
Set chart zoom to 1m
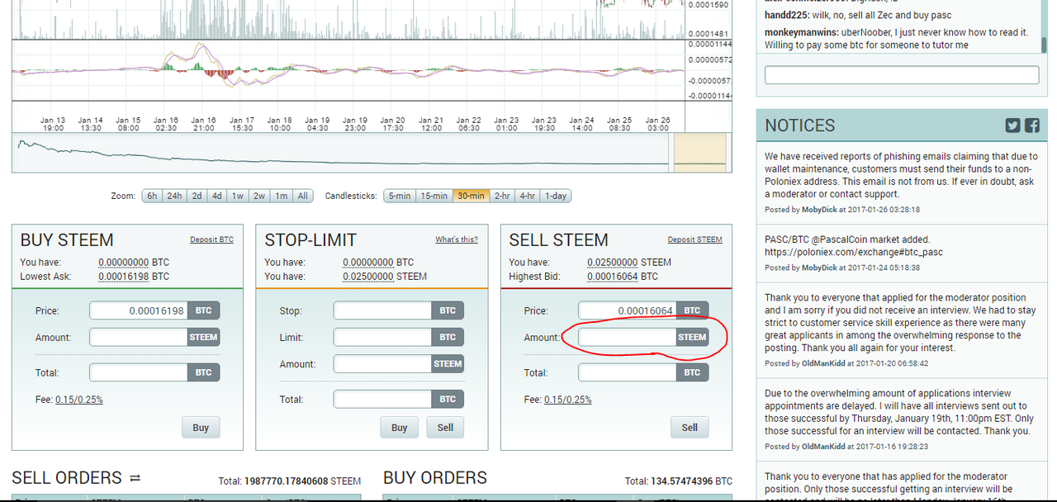[282, 196]
